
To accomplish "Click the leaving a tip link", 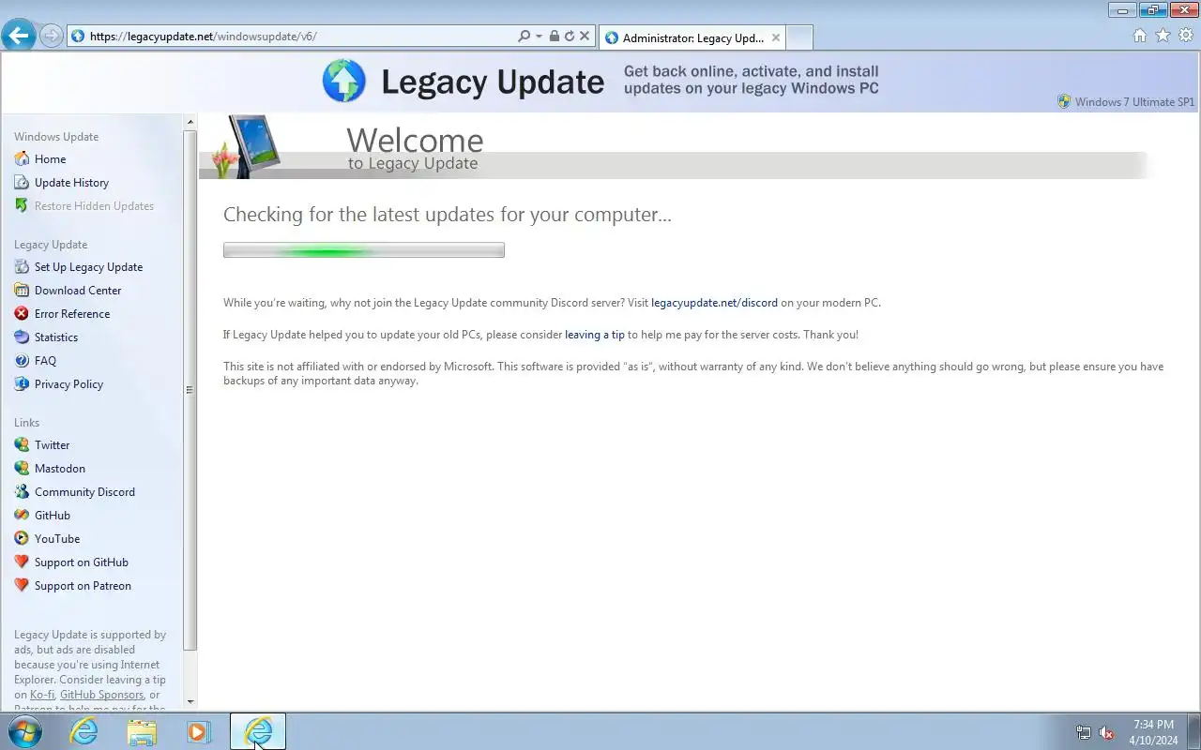I will [595, 335].
